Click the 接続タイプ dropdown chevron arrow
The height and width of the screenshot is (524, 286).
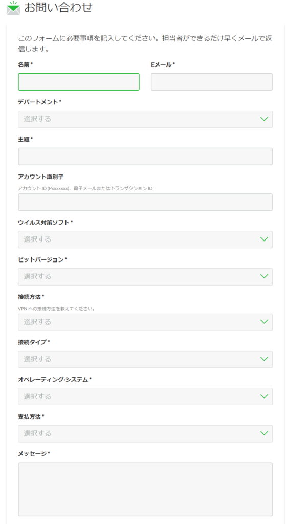click(264, 359)
